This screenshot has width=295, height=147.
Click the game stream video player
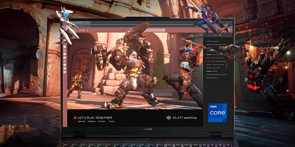click(135, 71)
